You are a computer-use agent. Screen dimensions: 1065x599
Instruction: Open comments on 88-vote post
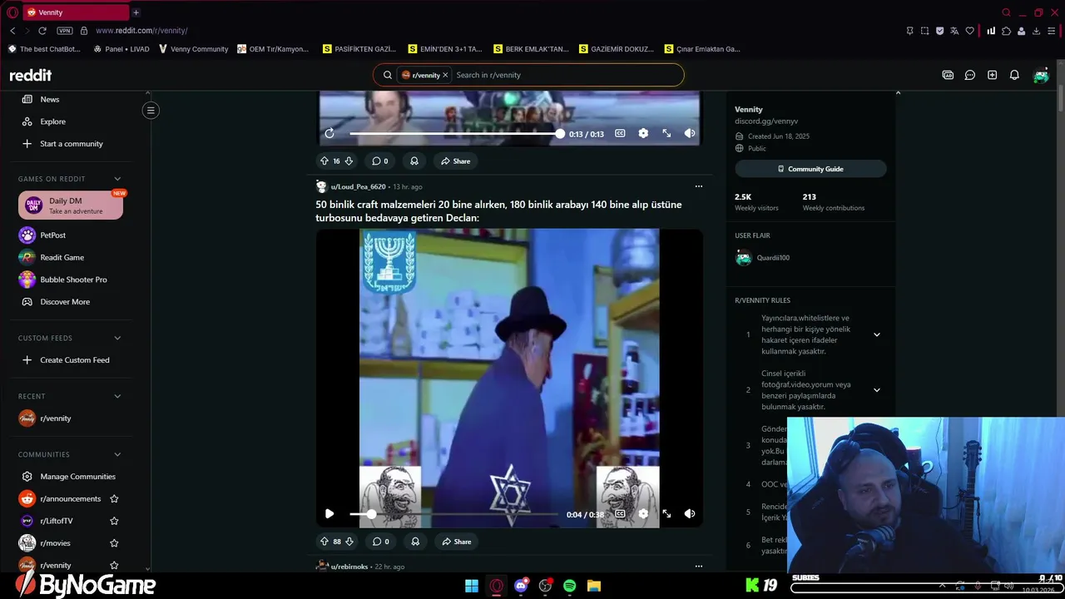tap(380, 542)
